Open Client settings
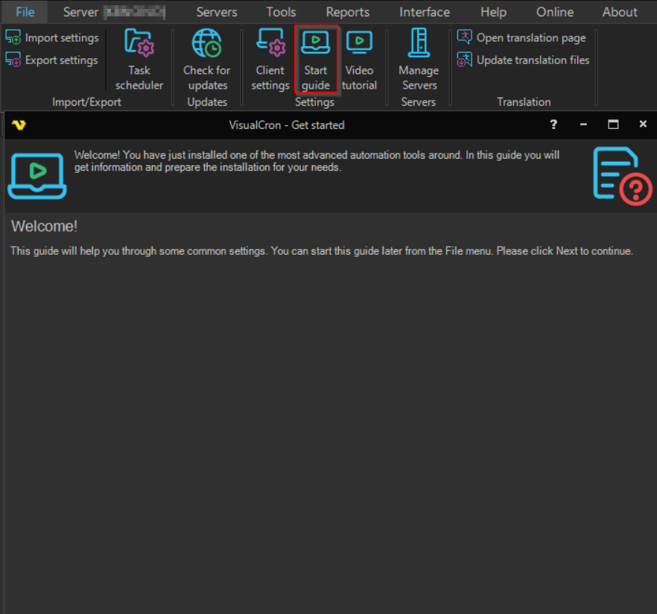 pyautogui.click(x=270, y=60)
